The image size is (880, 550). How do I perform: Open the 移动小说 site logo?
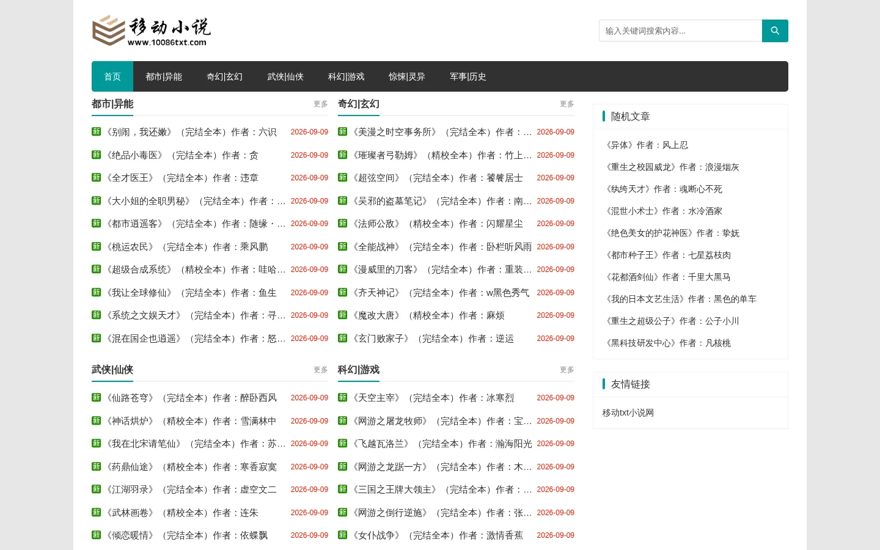[x=152, y=31]
